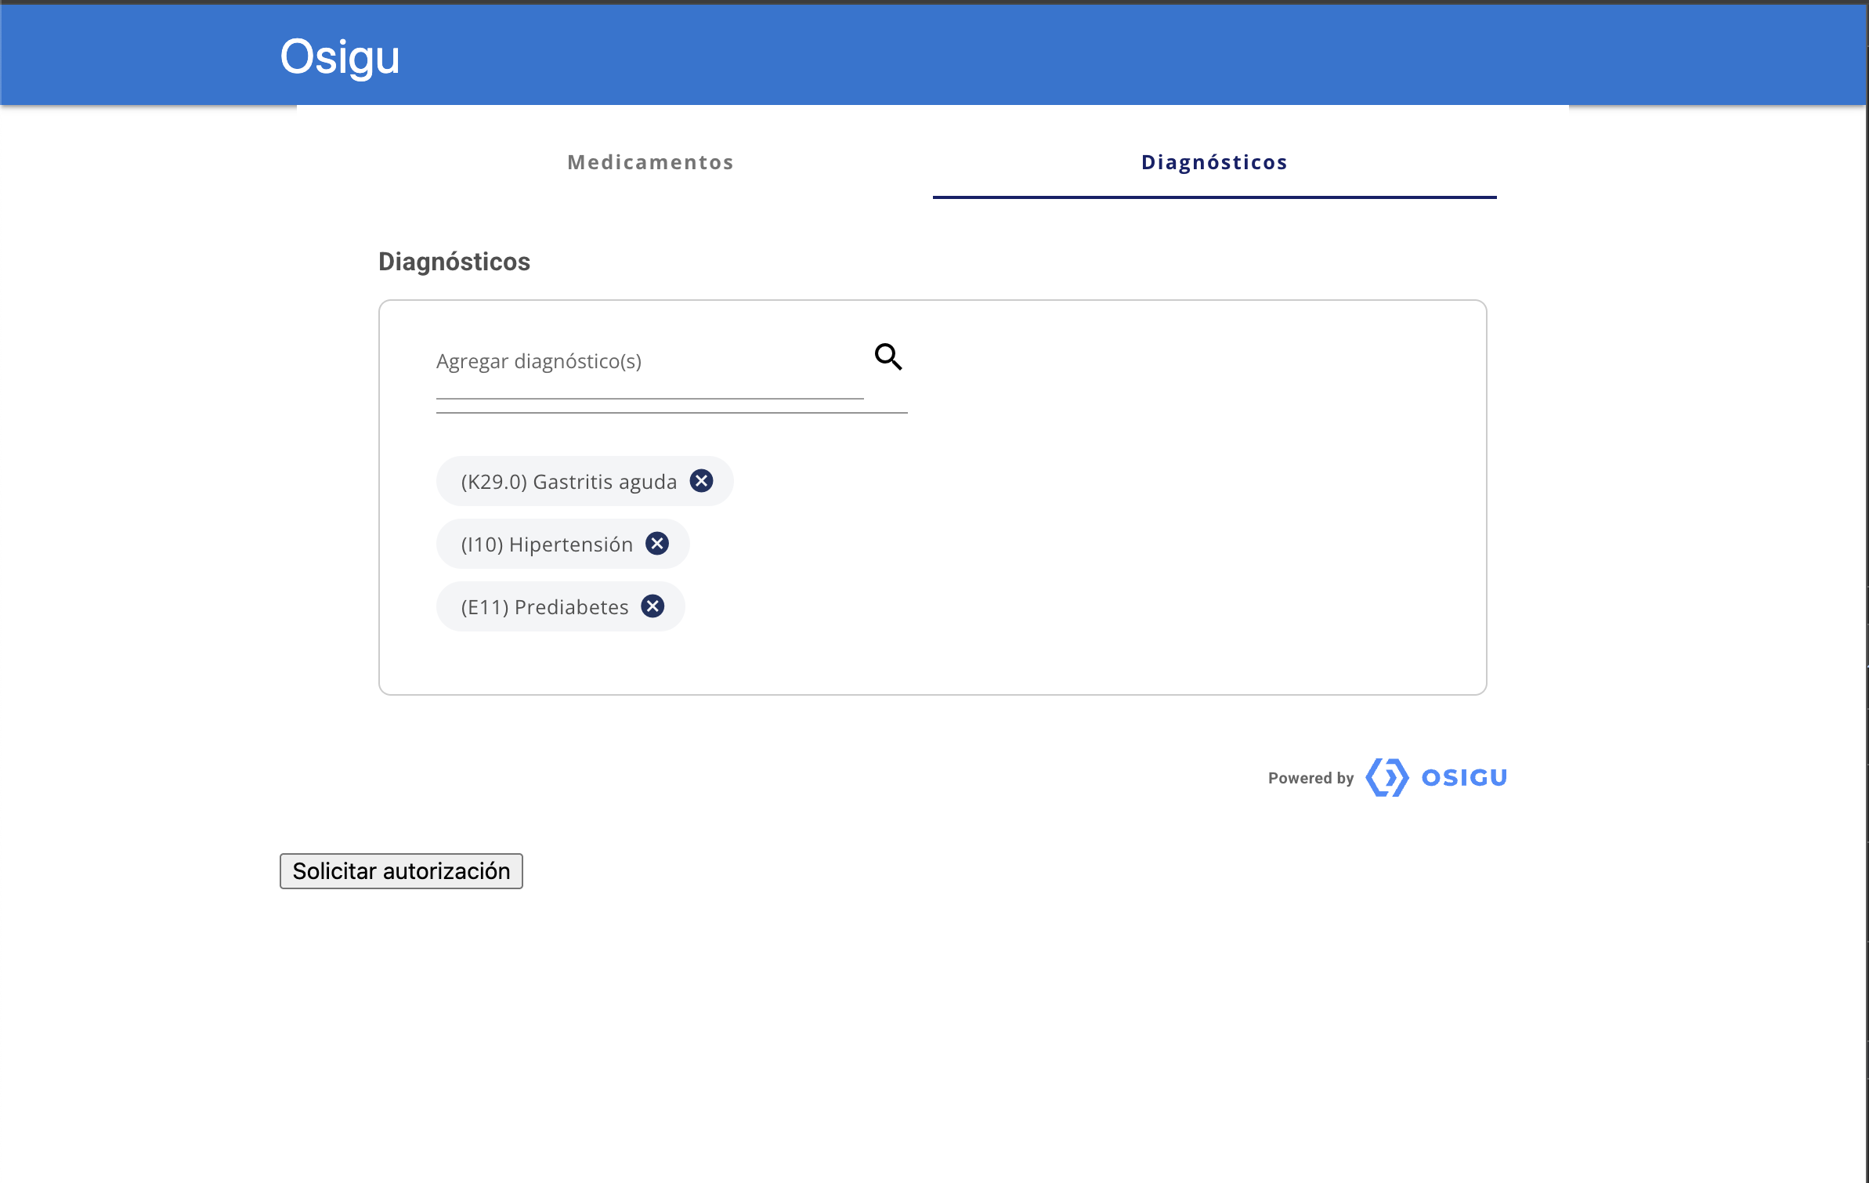Click the Powered by text
This screenshot has height=1183, width=1869.
[x=1310, y=778]
